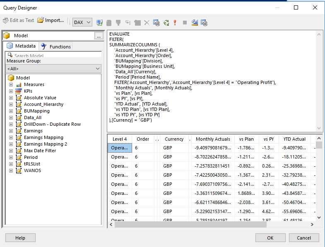Expand the Period table node

pyautogui.click(x=11, y=158)
